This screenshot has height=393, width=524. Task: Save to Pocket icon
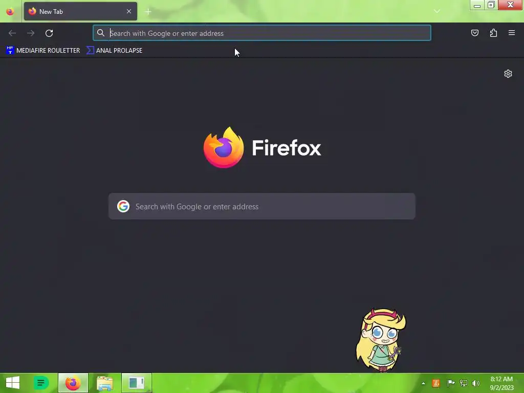click(475, 33)
